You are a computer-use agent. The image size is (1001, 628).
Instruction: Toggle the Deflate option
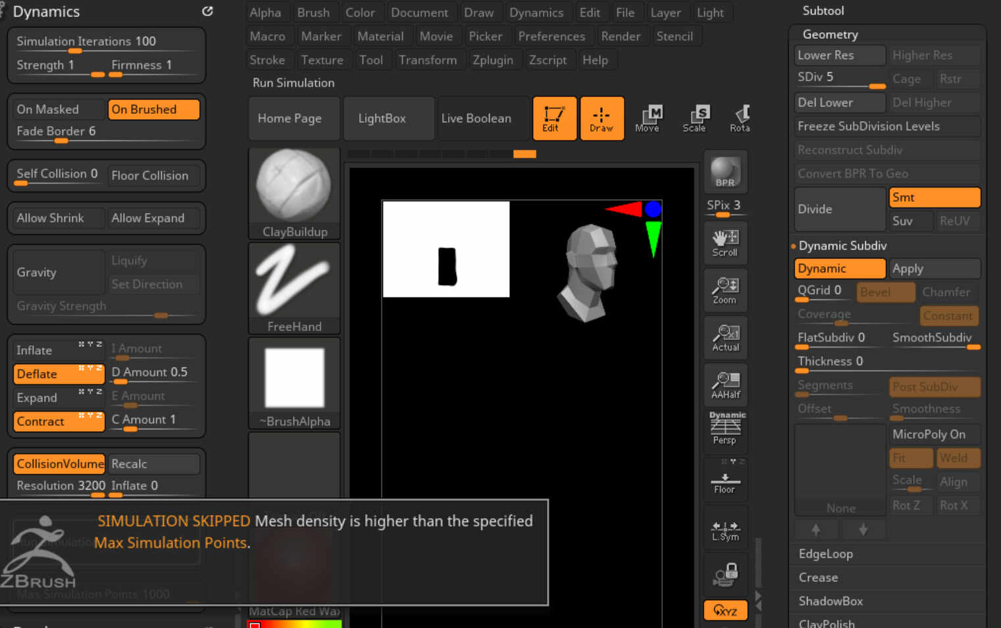(x=59, y=374)
